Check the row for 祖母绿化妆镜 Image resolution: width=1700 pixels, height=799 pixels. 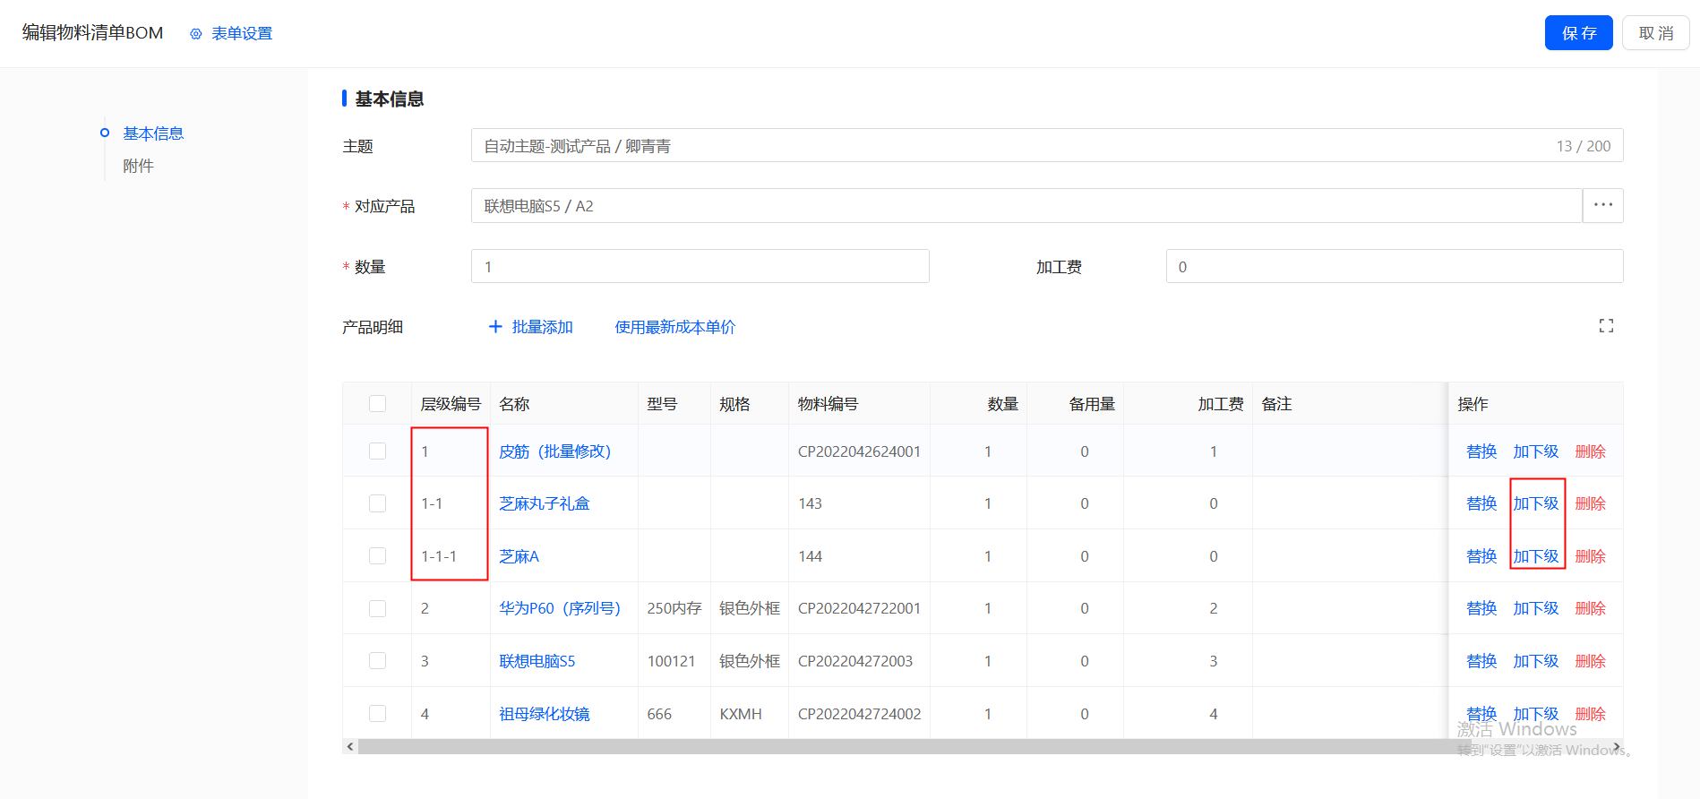coord(377,713)
